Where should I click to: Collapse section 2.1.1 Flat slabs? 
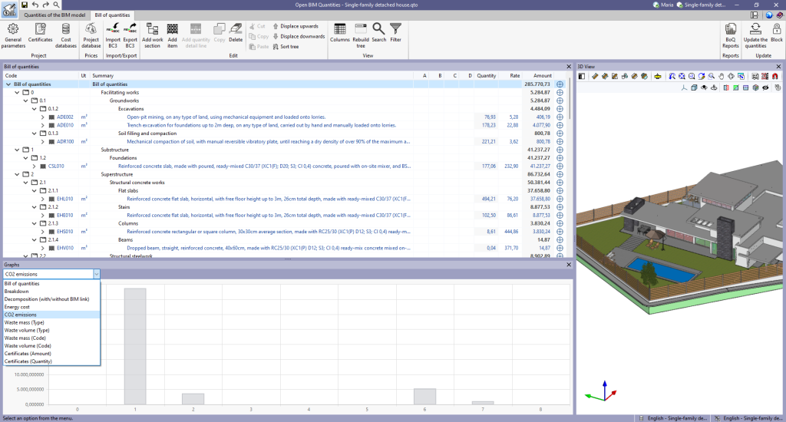(x=34, y=190)
